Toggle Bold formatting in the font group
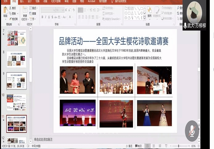The image size is (214, 149). (x=42, y=17)
